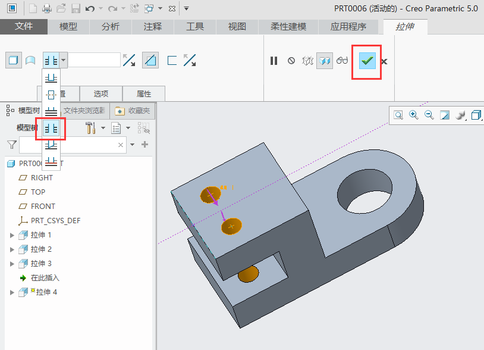Select the Through All depth option in dropdown

51,128
